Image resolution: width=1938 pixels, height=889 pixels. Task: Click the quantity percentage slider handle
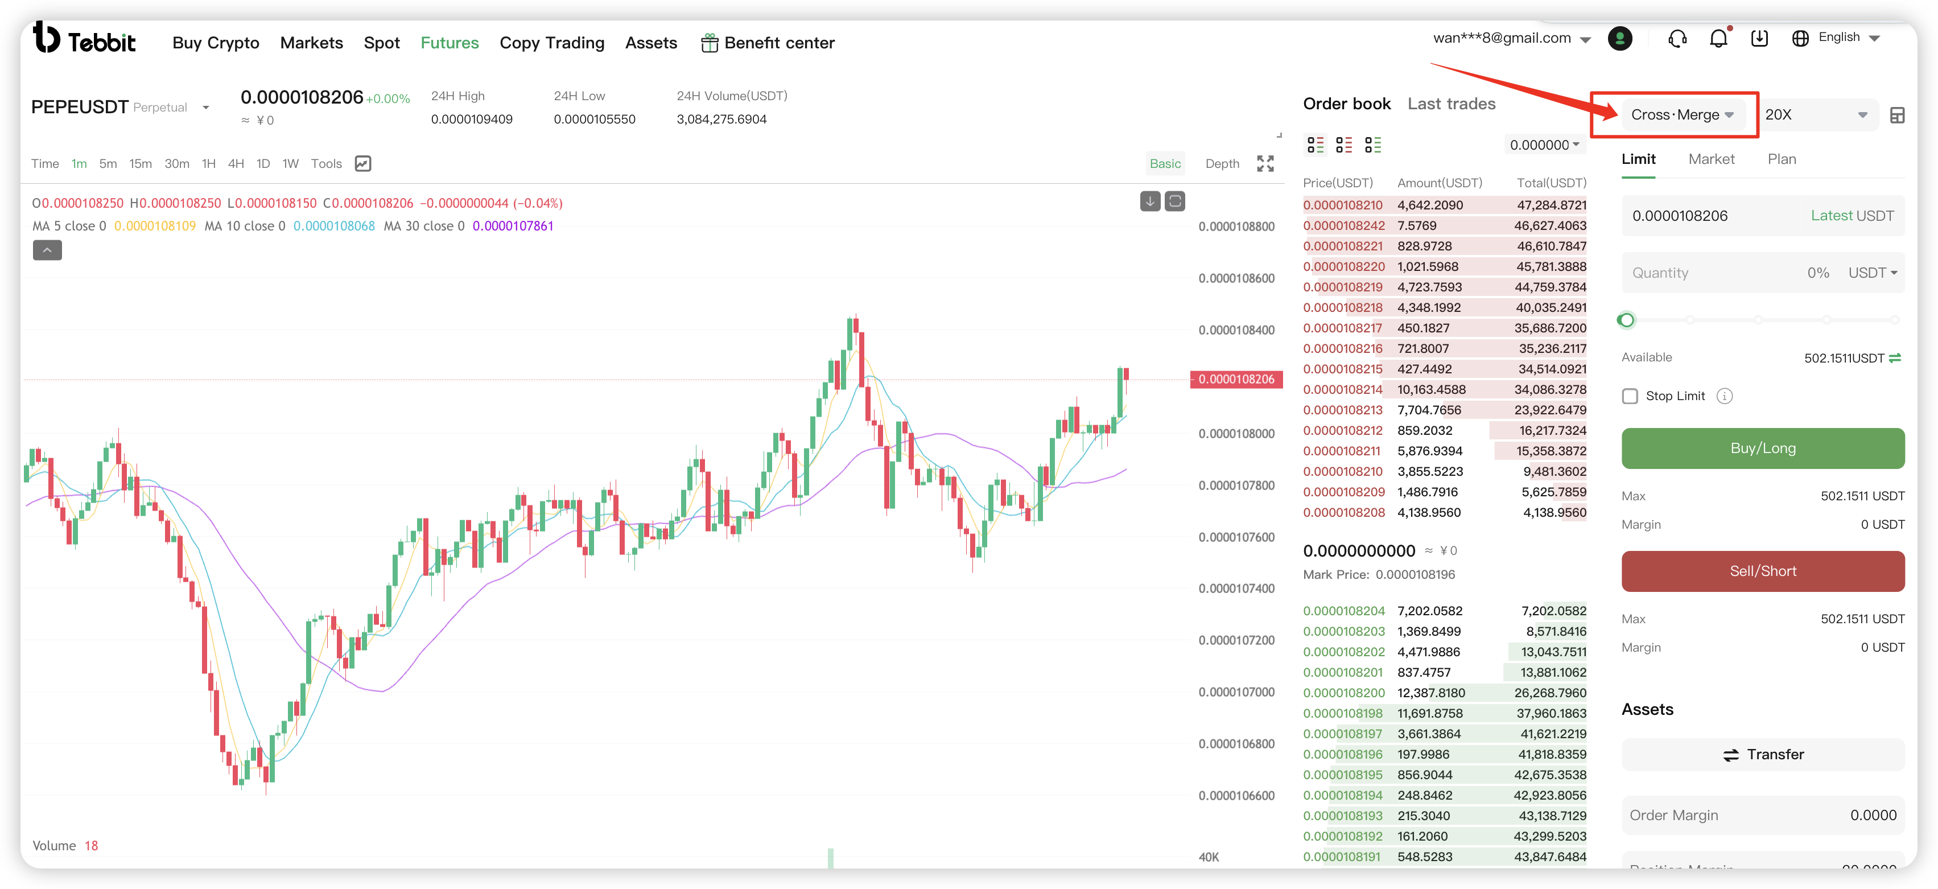point(1626,320)
